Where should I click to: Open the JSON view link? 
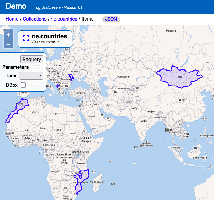pos(111,19)
